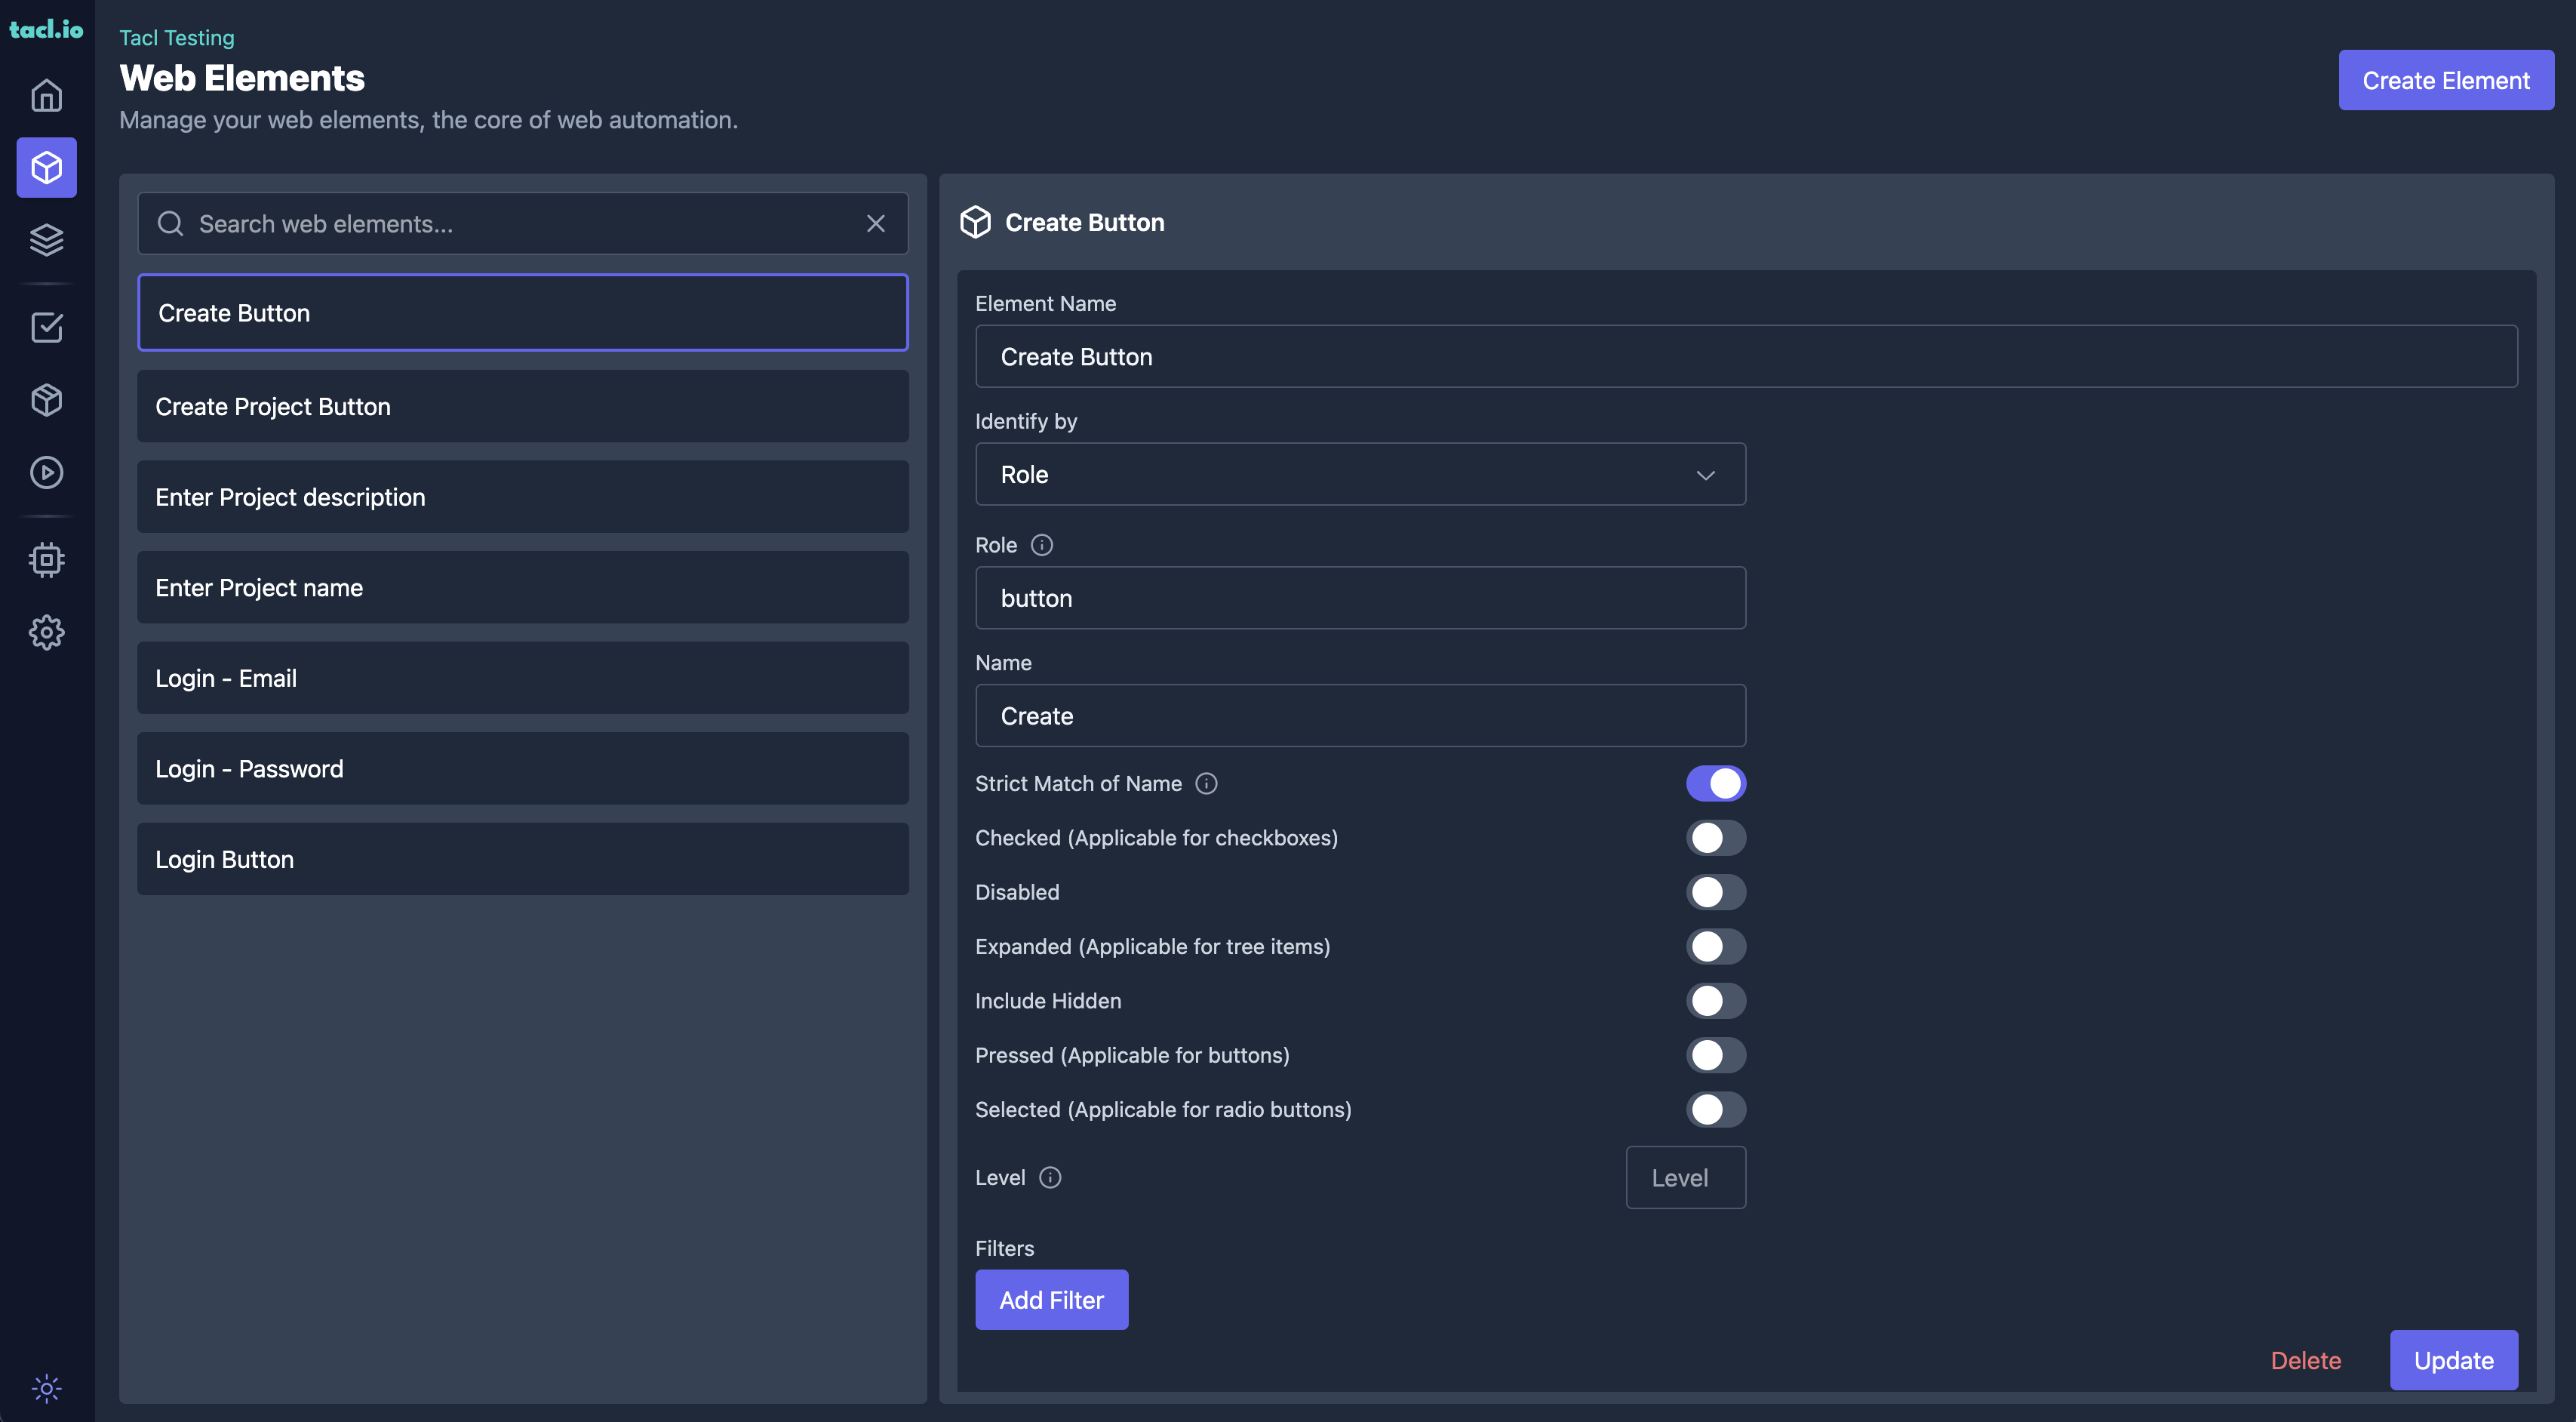Select Create Button in the element list
Screen dimensions: 2576x1422
[523, 313]
